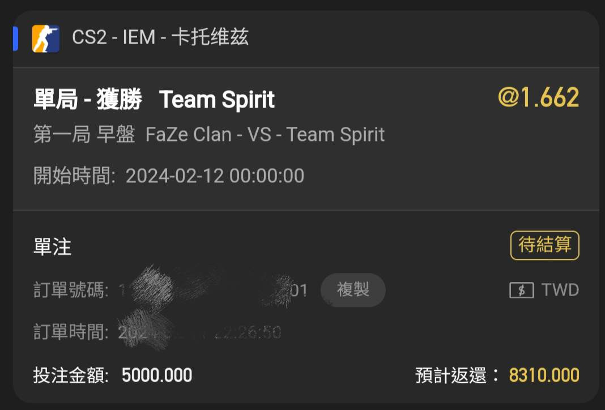Click the TWD currency banknote icon
This screenshot has height=410, width=605.
pyautogui.click(x=522, y=290)
